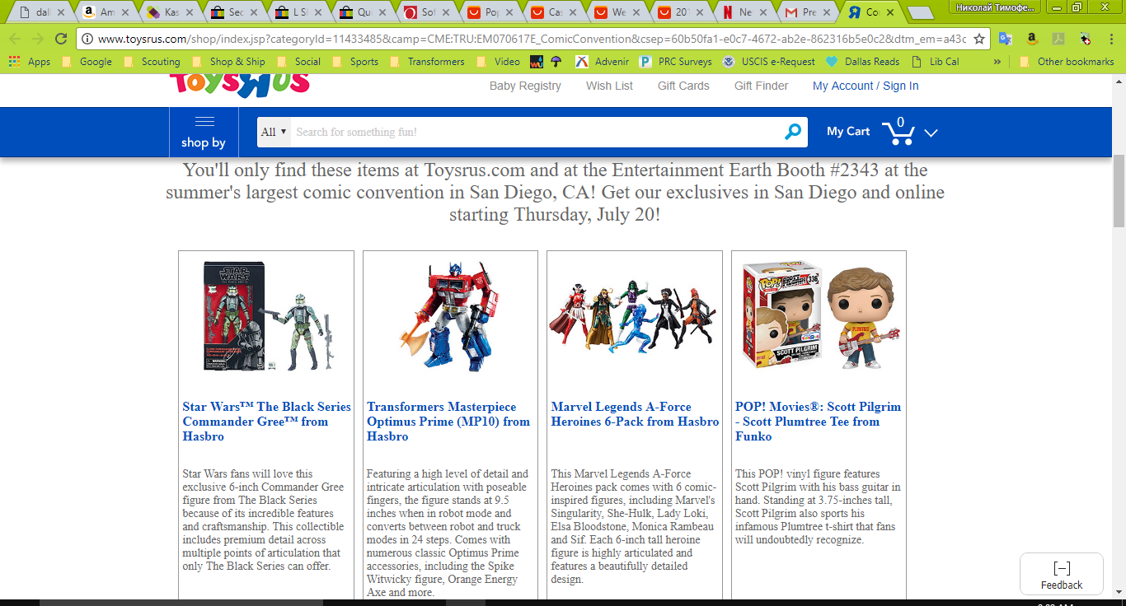The width and height of the screenshot is (1126, 606).
Task: Open the shopping cart icon
Action: pyautogui.click(x=898, y=132)
